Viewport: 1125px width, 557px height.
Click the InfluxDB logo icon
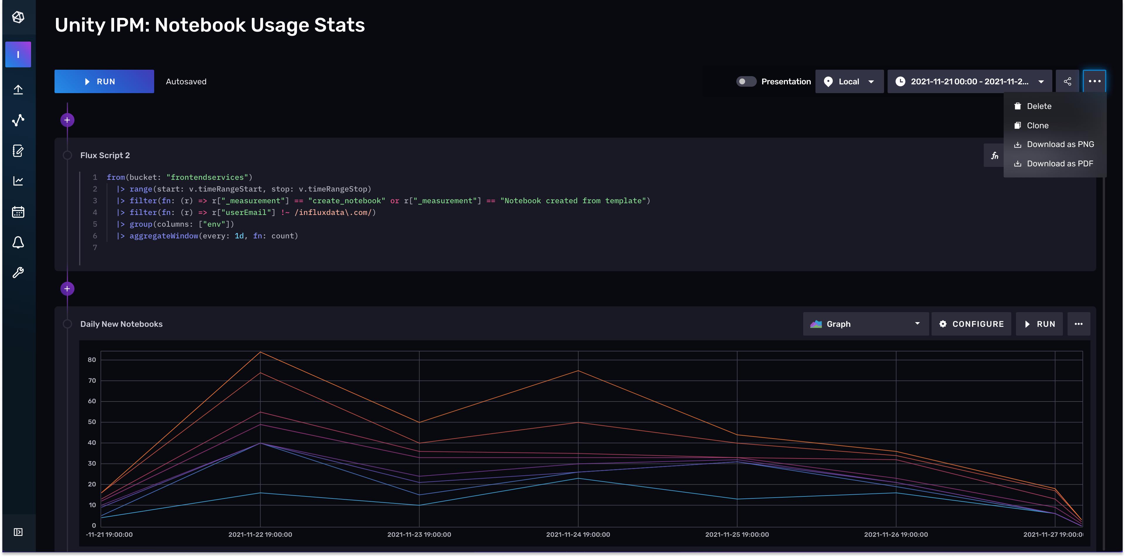coord(18,17)
